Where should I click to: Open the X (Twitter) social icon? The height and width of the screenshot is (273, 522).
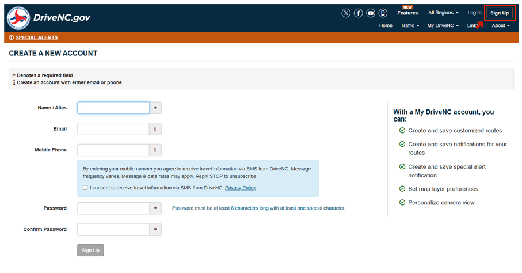coord(346,13)
